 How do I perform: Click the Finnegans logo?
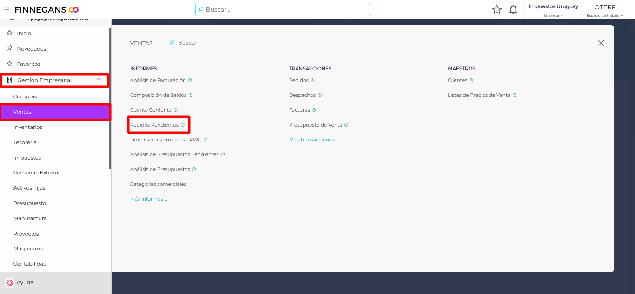[46, 9]
